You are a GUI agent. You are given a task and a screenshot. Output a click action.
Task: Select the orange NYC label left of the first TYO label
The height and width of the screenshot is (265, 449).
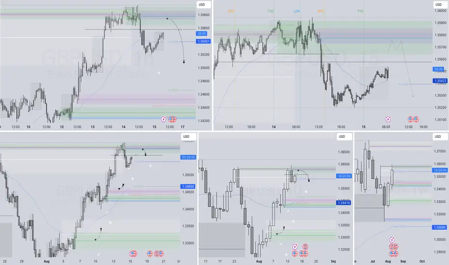(x=231, y=11)
